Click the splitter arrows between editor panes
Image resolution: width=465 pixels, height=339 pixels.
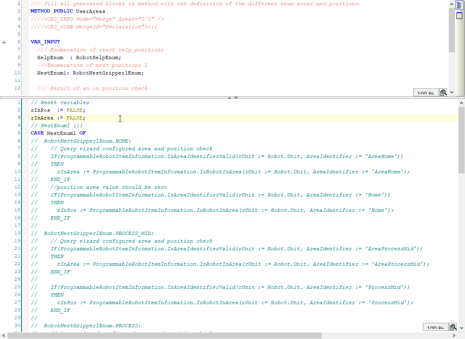pyautogui.click(x=232, y=98)
